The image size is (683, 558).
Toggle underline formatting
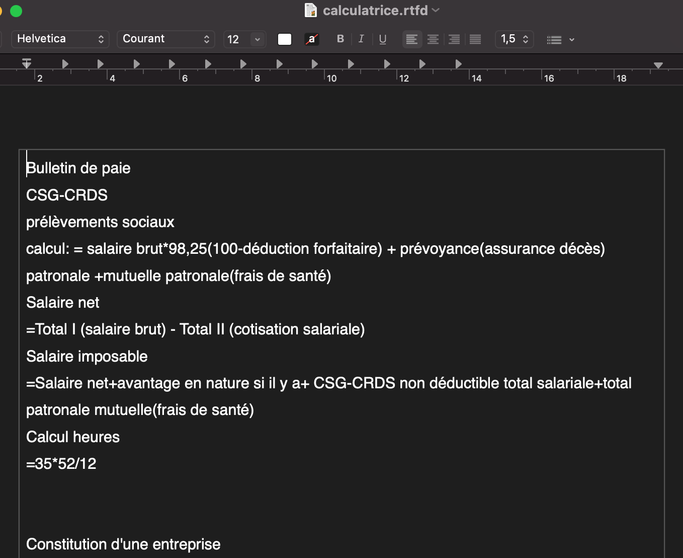click(x=383, y=39)
